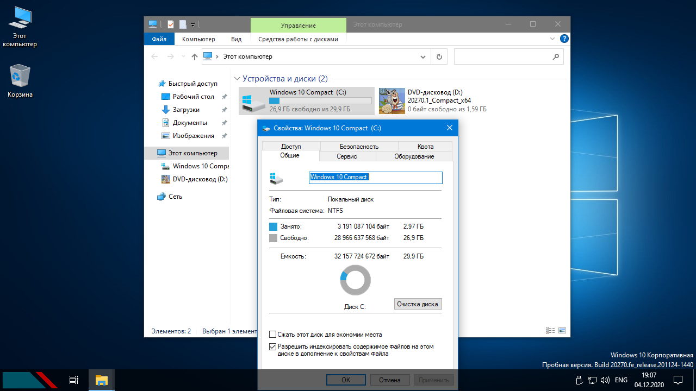
Task: Close the Свойства dialog
Action: point(450,128)
